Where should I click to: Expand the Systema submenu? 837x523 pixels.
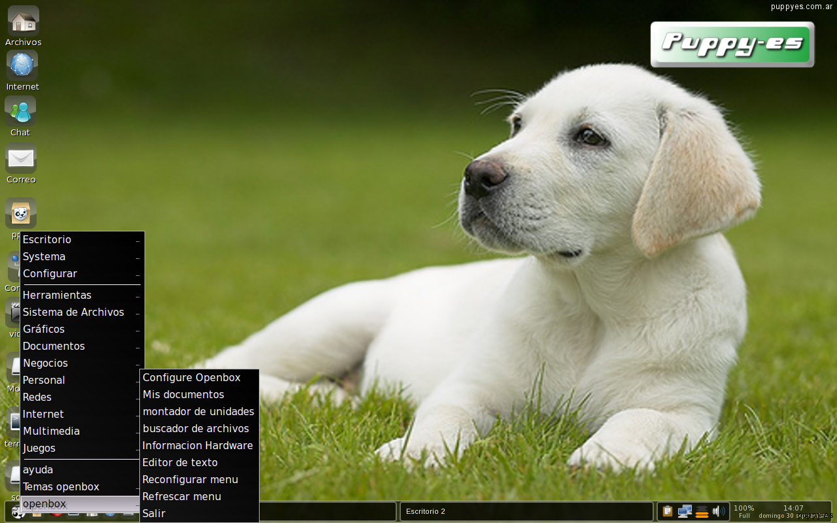tap(82, 257)
